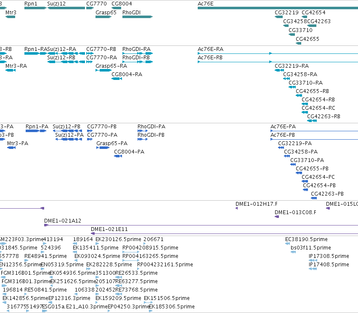Click protein CG7770-PA
This screenshot has height=313, width=358.
102,135
